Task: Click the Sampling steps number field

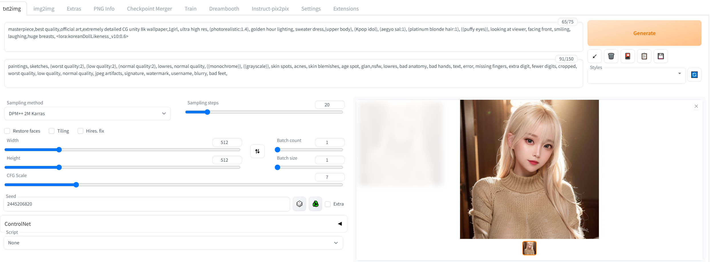Action: (330, 105)
